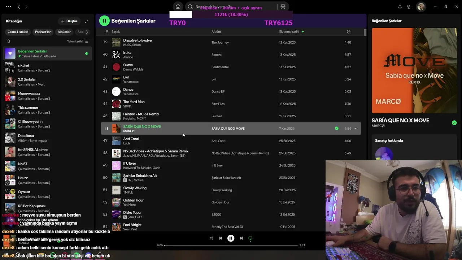Open the MARCØ artist link in now playing panel
462x260 pixels.
click(x=378, y=126)
